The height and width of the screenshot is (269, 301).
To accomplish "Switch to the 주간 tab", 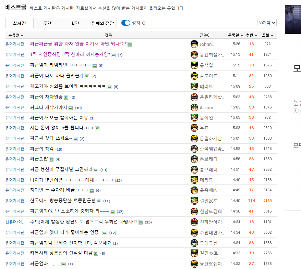I will click(x=47, y=23).
